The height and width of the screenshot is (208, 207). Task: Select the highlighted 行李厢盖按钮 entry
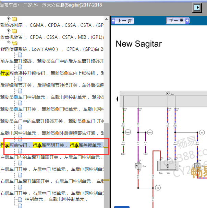coord(51,145)
